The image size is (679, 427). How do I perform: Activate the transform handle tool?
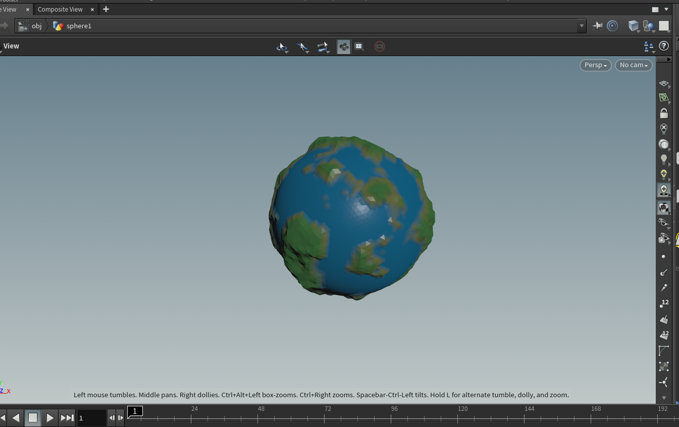tap(323, 46)
